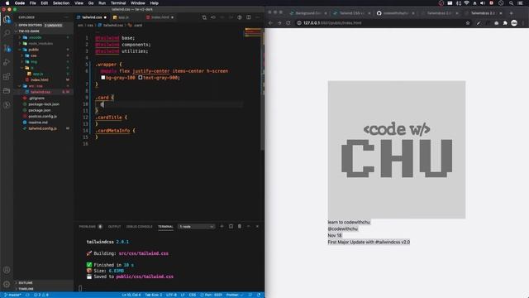Switch to the index.html editor tab
Image resolution: width=529 pixels, height=298 pixels.
(x=160, y=17)
